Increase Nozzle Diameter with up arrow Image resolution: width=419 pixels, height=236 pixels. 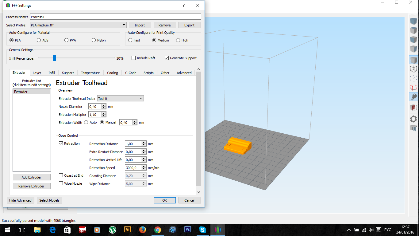pos(104,105)
